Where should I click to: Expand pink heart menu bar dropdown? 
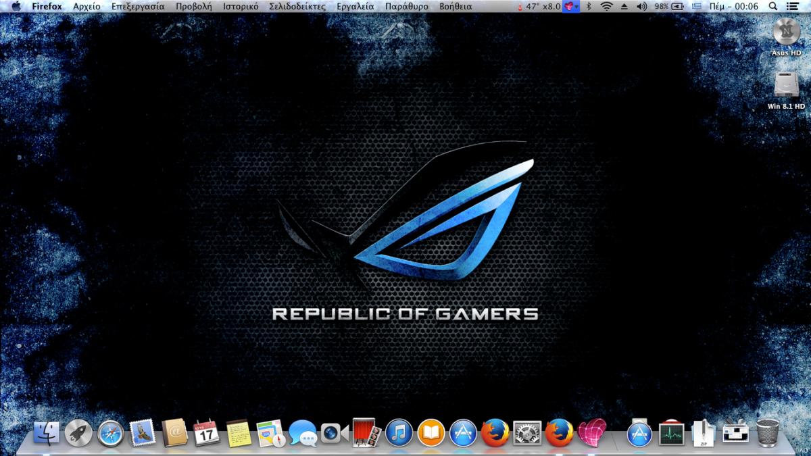tap(572, 6)
